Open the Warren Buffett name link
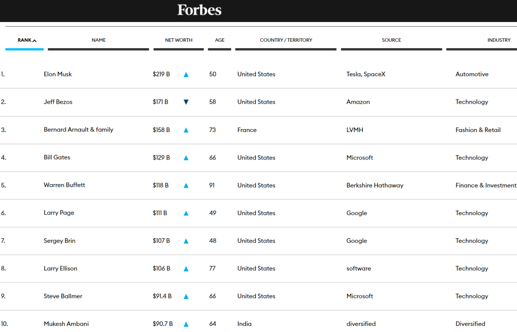Viewport: 517px width, 332px height. [64, 185]
